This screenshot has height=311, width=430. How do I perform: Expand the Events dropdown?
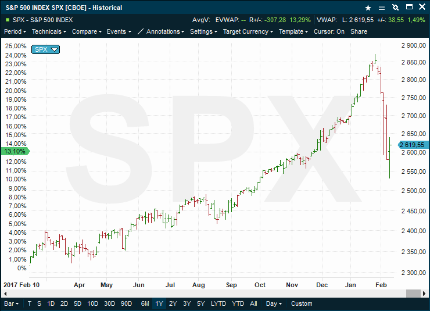click(119, 31)
